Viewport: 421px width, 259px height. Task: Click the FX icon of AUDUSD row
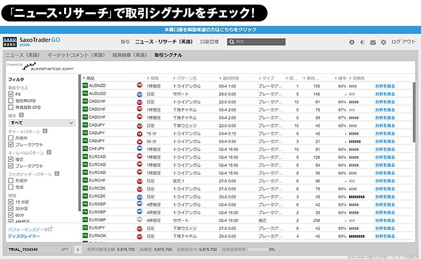[85, 93]
